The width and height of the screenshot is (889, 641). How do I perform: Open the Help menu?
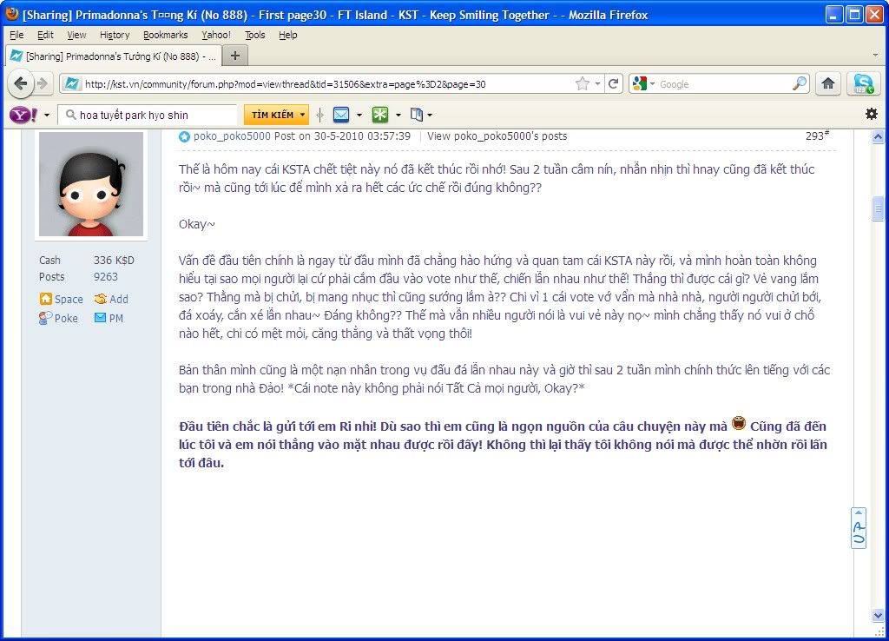point(288,35)
